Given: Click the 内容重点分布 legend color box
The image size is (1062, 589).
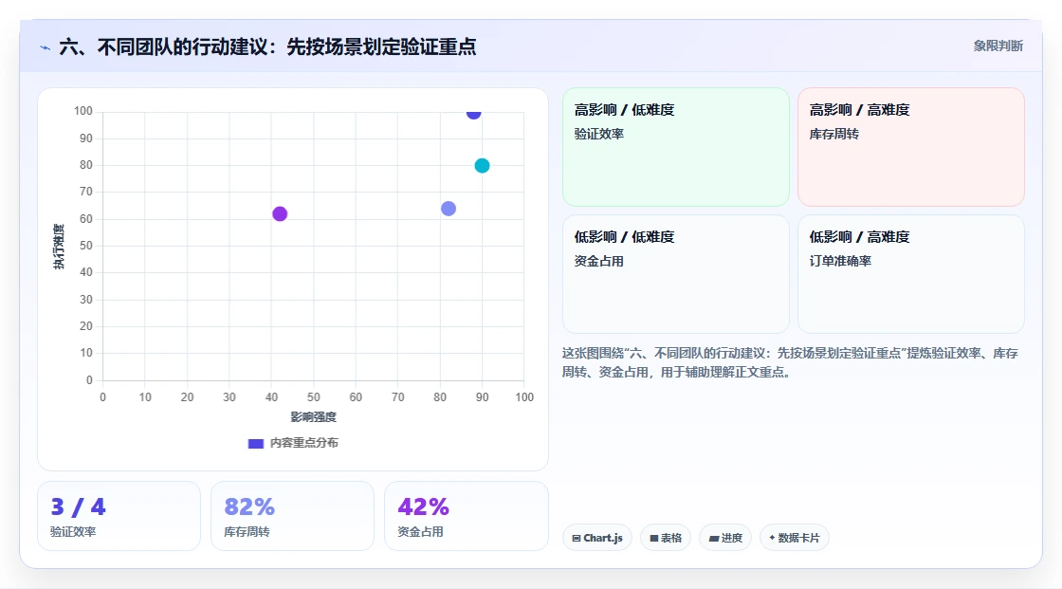Looking at the screenshot, I should pos(255,443).
